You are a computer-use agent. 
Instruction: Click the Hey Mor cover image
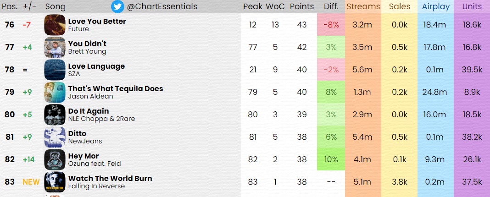55,160
